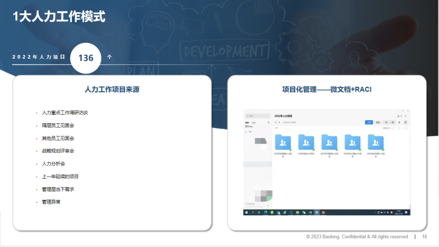
Task: Open File Explorer from the taskbar
Action: tap(298, 213)
